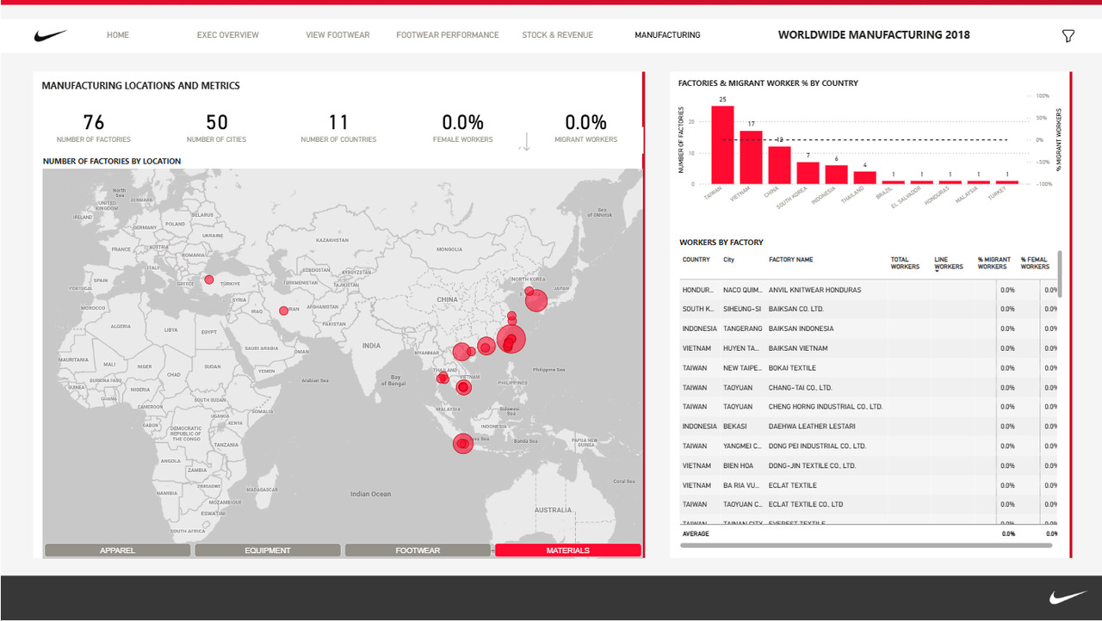Sort by TOTAL WORKERS column header
Viewport: 1102px width, 621px height.
pos(906,263)
